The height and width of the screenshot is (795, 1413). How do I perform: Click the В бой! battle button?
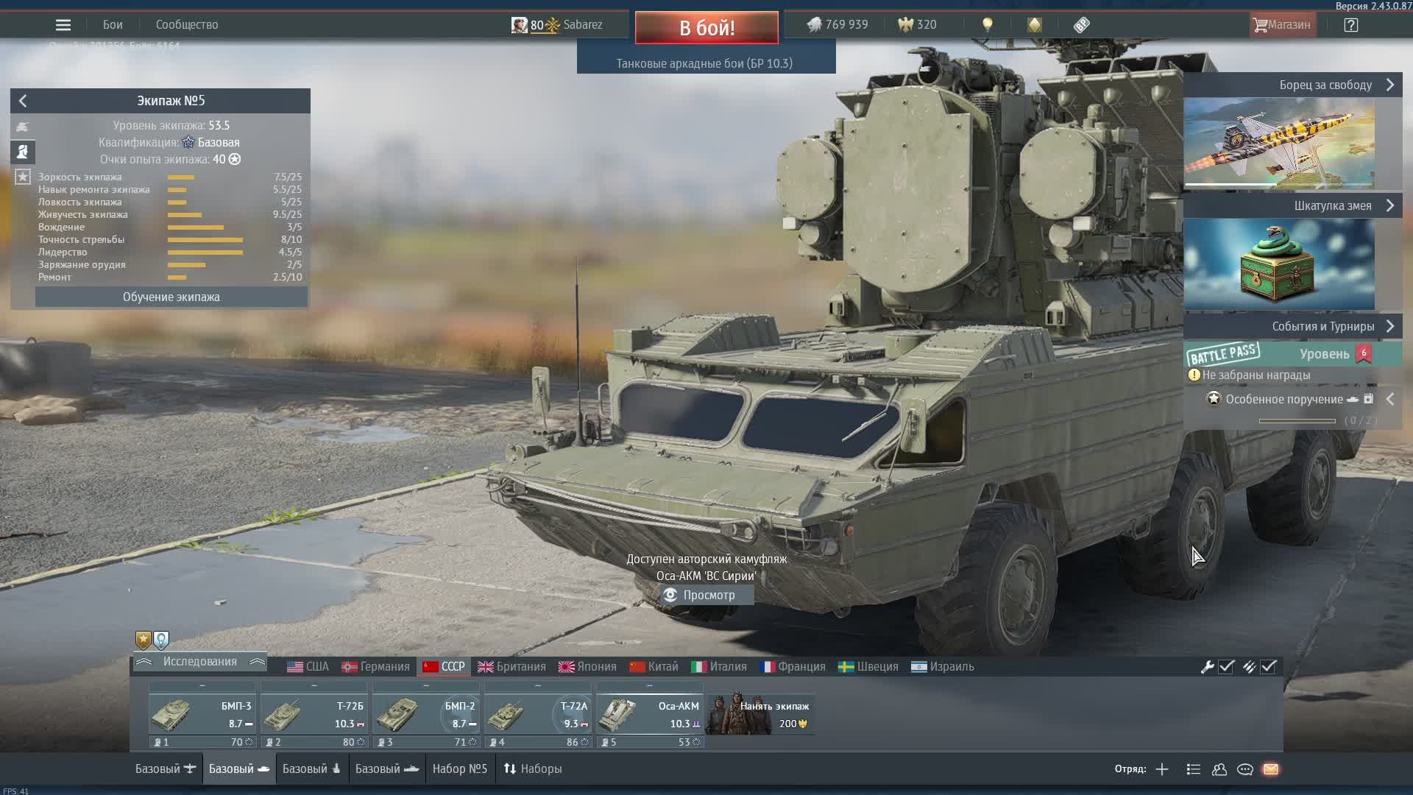click(706, 28)
